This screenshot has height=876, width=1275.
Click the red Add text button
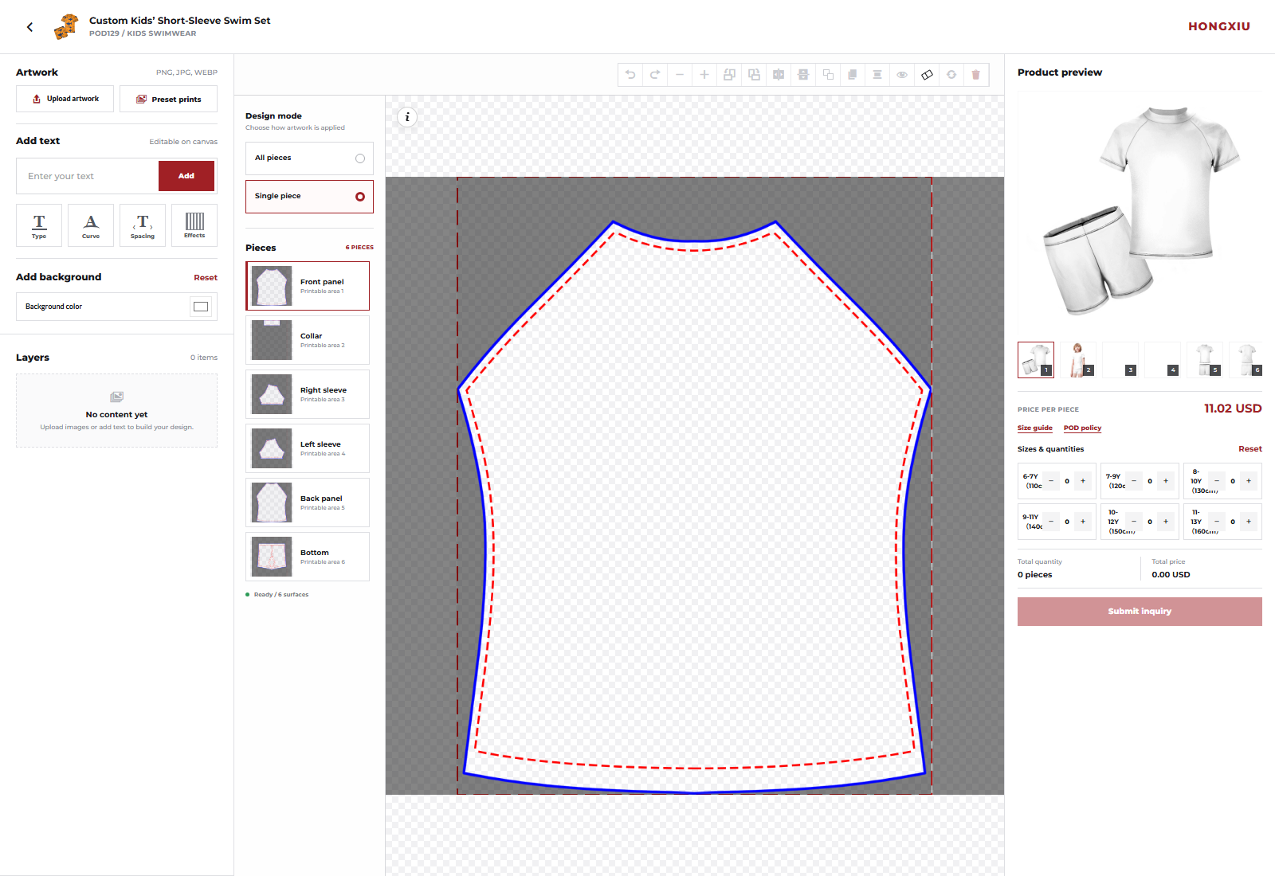click(186, 176)
